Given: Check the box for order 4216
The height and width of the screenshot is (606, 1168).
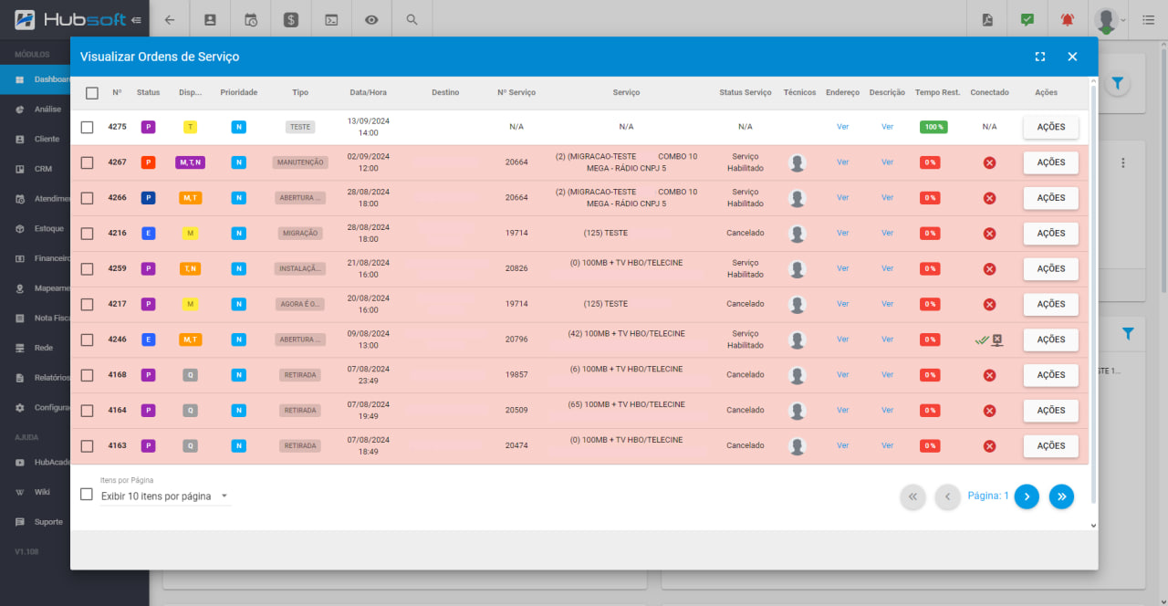Looking at the screenshot, I should [x=87, y=234].
